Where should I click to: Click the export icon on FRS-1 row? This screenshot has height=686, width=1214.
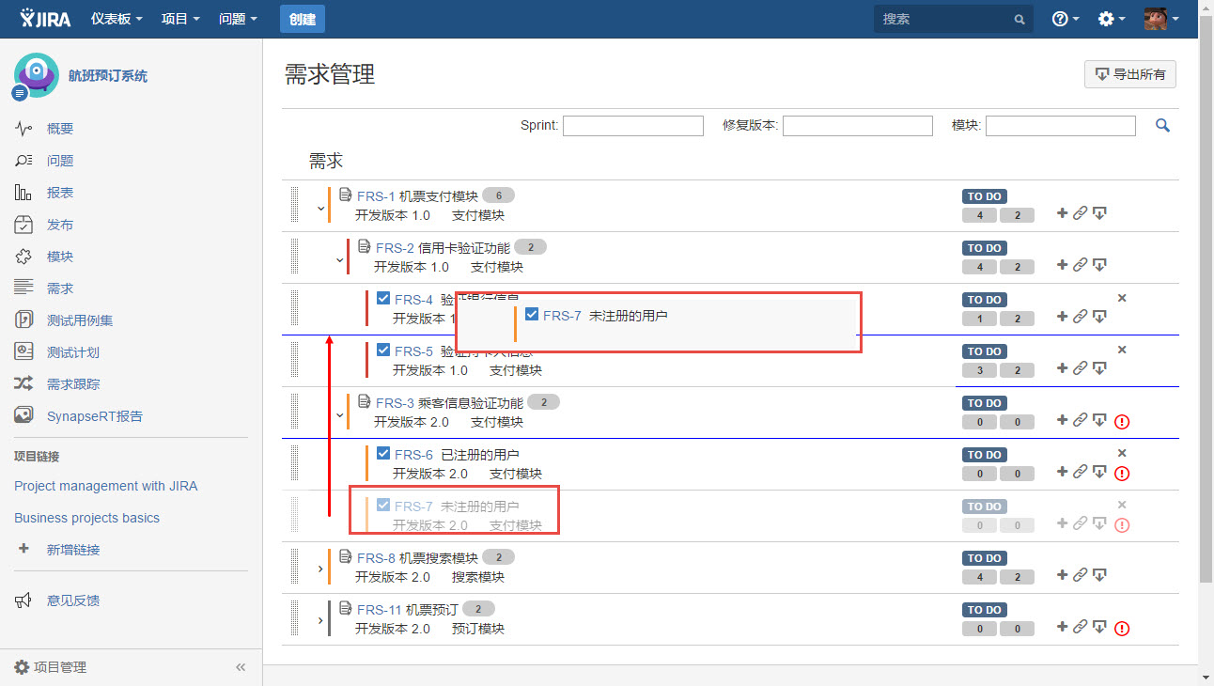coord(1099,213)
